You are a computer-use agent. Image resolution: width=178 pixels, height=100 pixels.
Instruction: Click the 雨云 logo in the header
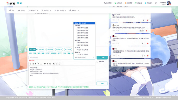[x=11, y=3]
